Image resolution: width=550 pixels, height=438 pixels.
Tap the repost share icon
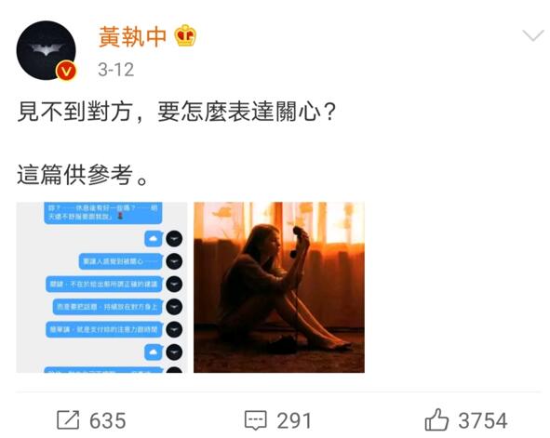pos(68,419)
